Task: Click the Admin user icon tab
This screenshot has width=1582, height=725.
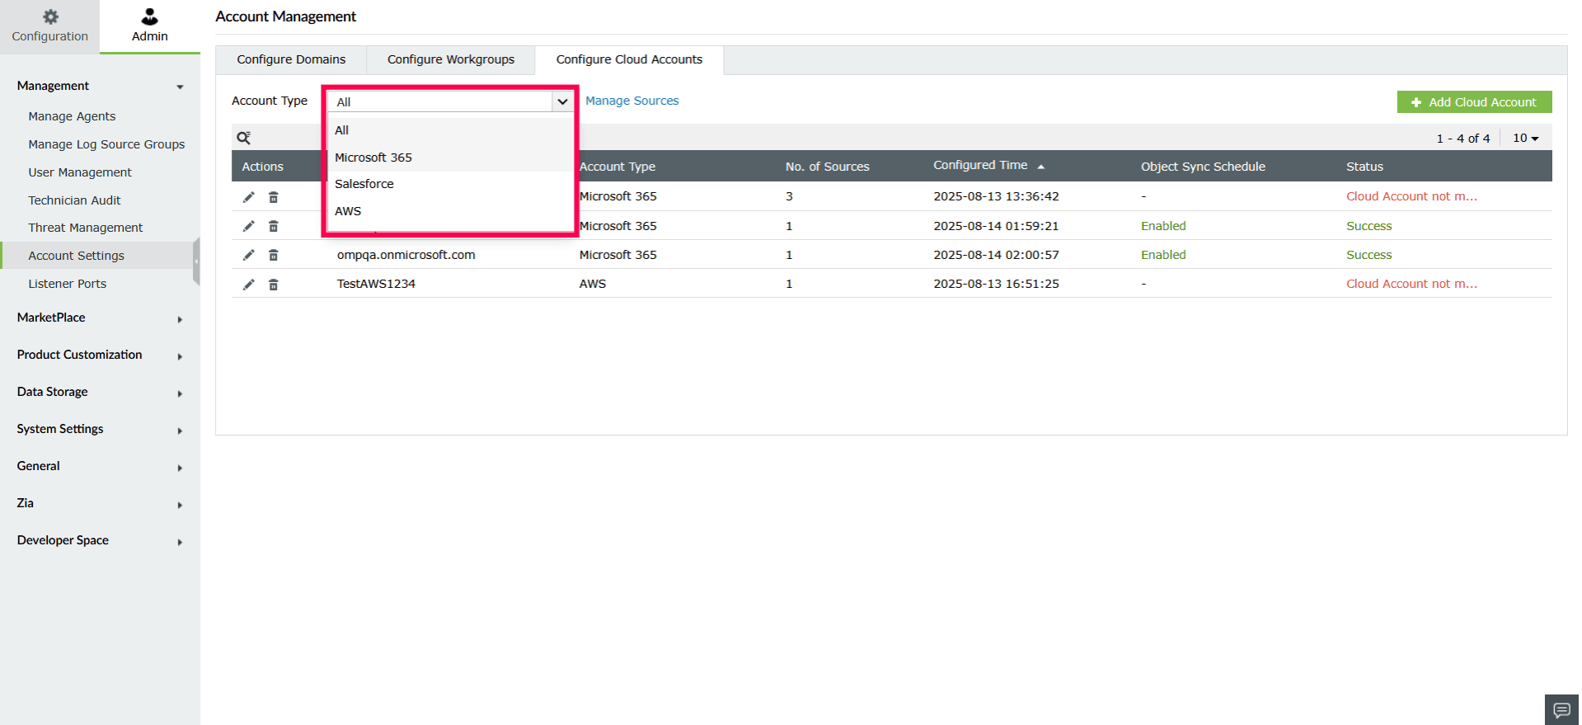Action: pyautogui.click(x=149, y=26)
